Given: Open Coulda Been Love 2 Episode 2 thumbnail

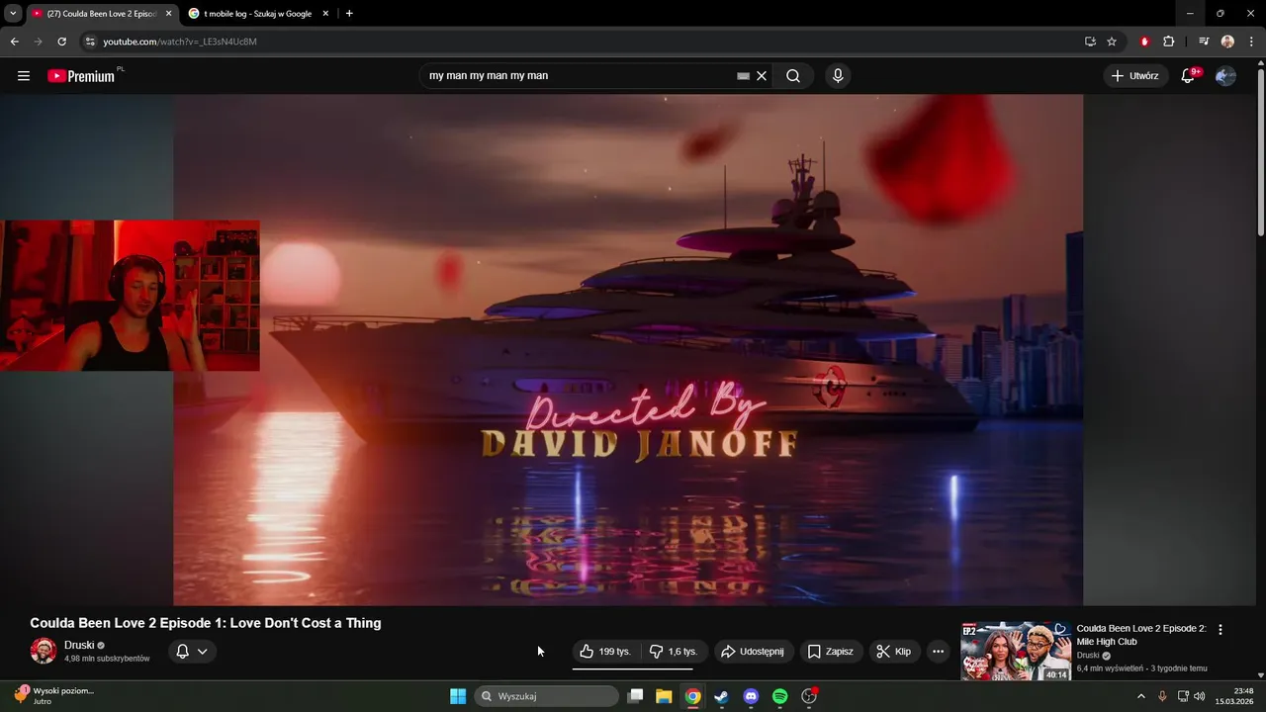Looking at the screenshot, I should tap(1016, 651).
